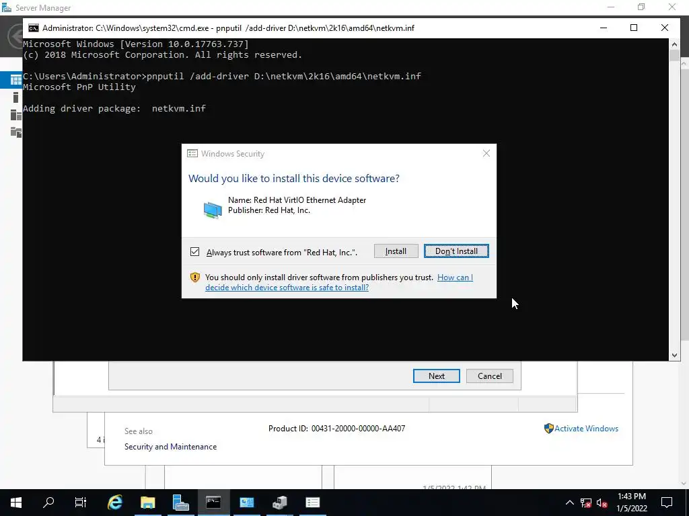The width and height of the screenshot is (689, 516).
Task: Click File and Storage Services sidebar icon
Action: click(16, 132)
